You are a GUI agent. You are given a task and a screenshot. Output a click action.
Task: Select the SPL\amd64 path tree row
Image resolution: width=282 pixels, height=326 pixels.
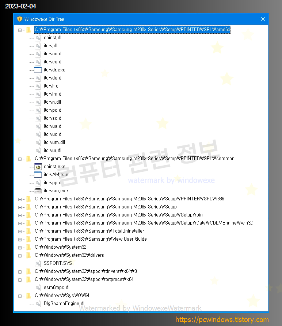(x=132, y=30)
